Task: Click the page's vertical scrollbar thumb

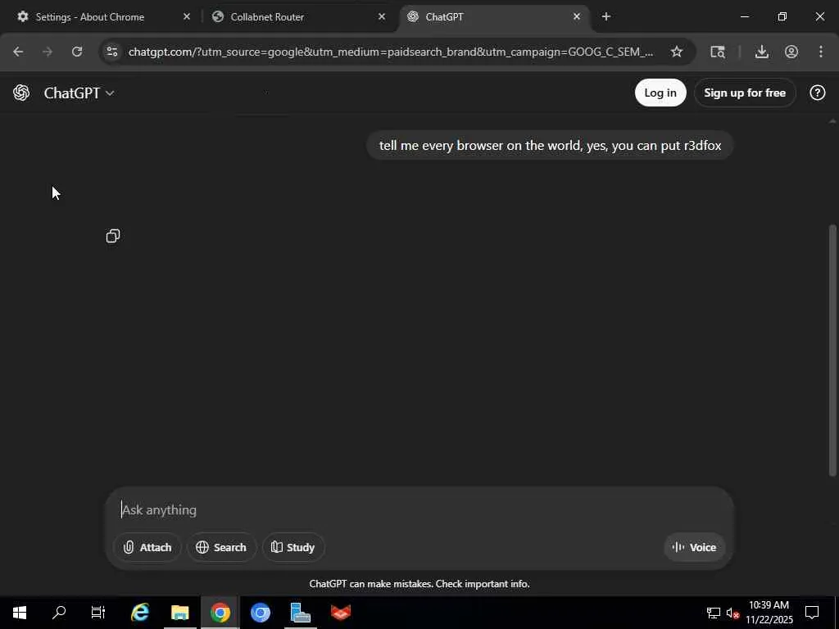Action: point(832,351)
